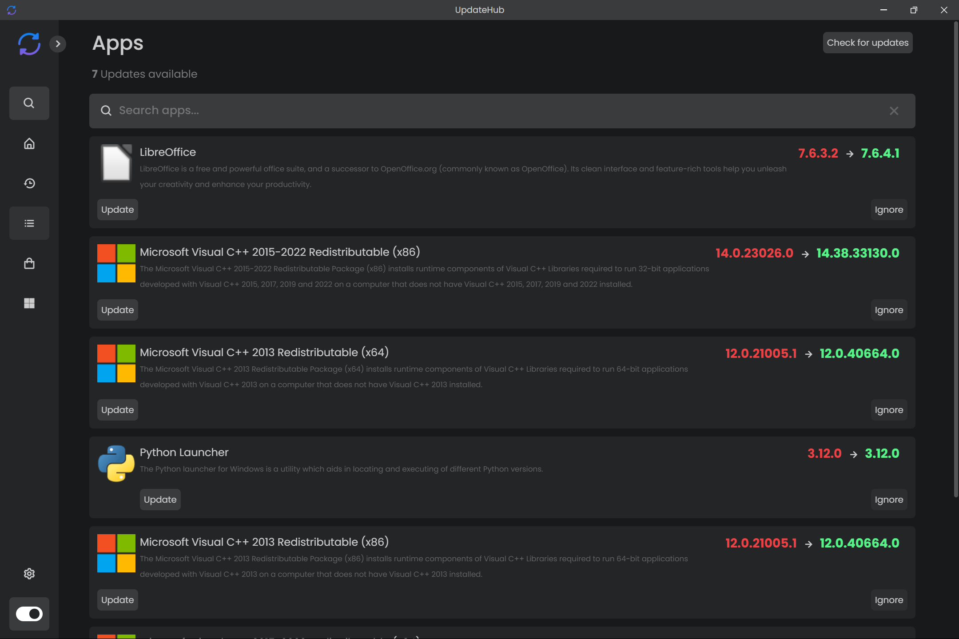This screenshot has width=959, height=639.
Task: Click Check for updates button
Action: click(x=867, y=43)
